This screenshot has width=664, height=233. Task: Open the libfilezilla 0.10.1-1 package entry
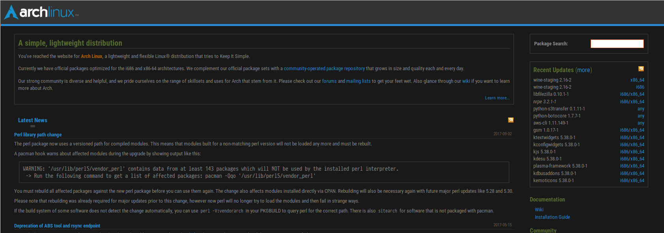click(551, 94)
